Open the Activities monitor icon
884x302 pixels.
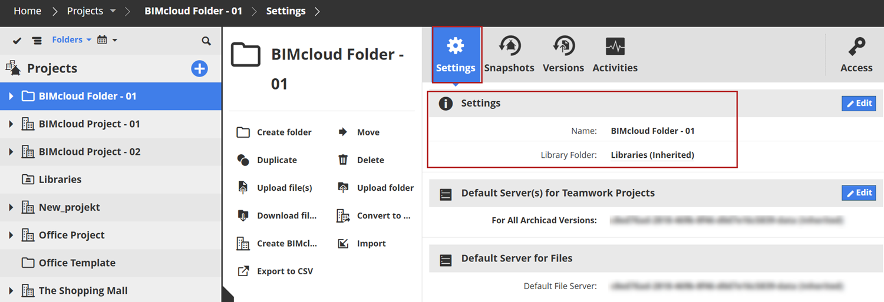615,46
